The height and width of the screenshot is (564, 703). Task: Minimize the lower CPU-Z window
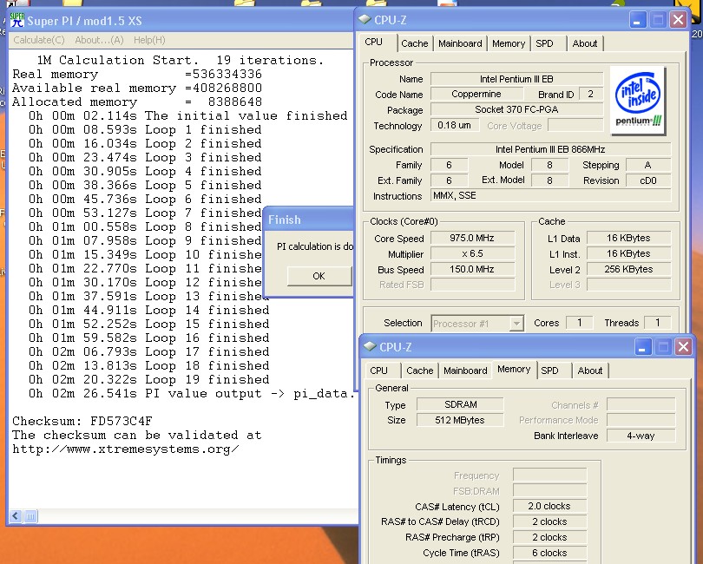(x=642, y=346)
